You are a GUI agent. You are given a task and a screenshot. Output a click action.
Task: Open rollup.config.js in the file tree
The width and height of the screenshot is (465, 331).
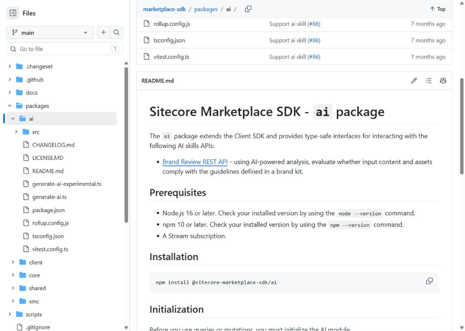point(50,223)
